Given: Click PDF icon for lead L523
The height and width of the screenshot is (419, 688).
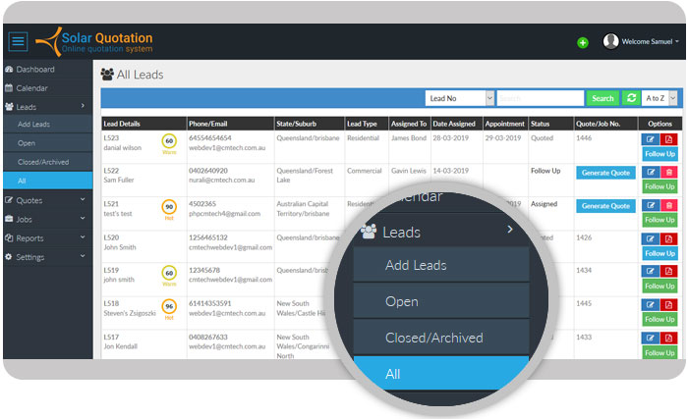Looking at the screenshot, I should [668, 139].
